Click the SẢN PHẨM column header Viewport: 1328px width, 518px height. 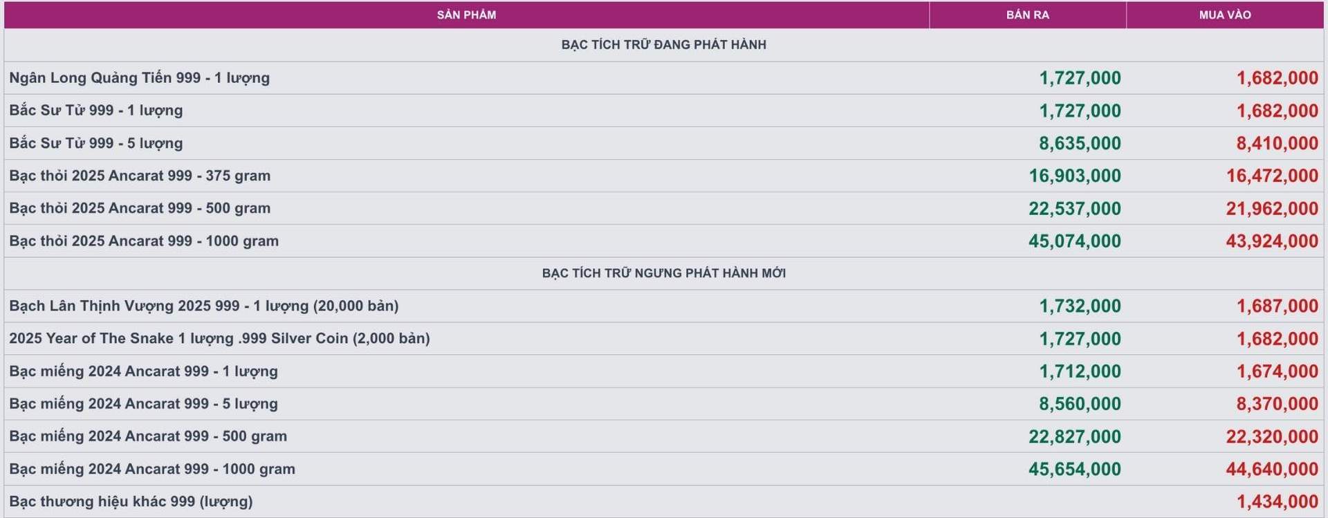pyautogui.click(x=466, y=15)
